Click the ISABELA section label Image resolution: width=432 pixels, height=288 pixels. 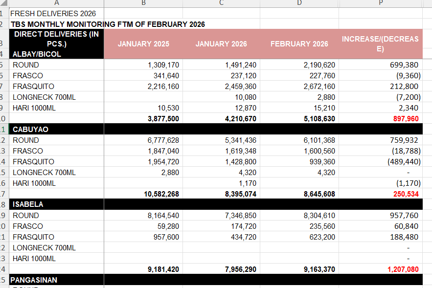tap(28, 204)
